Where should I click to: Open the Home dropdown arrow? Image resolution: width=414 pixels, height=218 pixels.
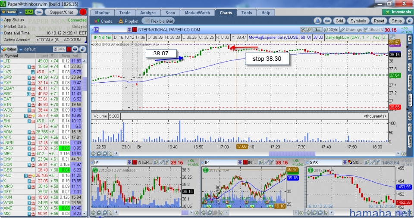(20, 12)
